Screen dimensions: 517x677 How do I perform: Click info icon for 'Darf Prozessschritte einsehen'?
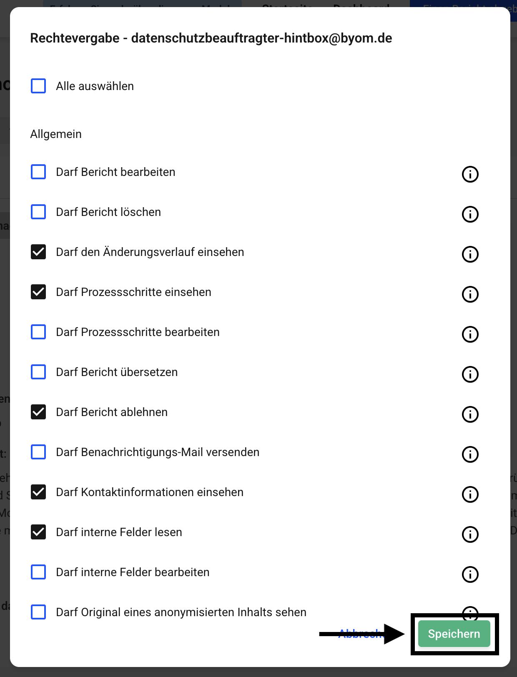pos(470,294)
